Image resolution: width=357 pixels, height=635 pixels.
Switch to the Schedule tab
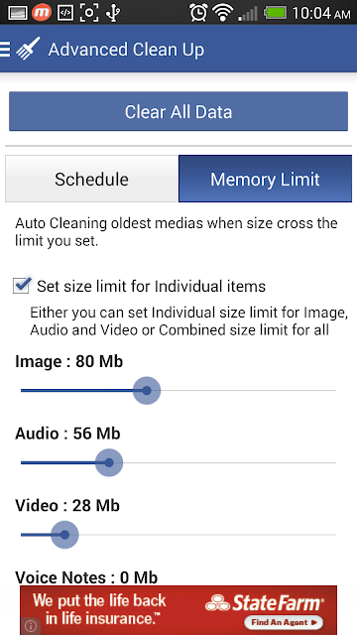92,179
